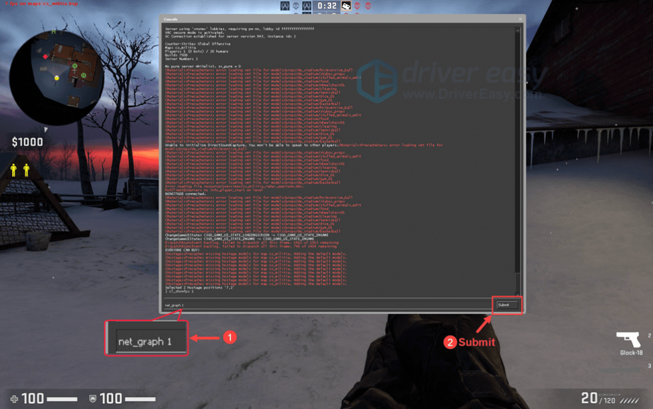The width and height of the screenshot is (653, 409).
Task: Click the 'GC Connection established for server version' line
Action: (230, 36)
